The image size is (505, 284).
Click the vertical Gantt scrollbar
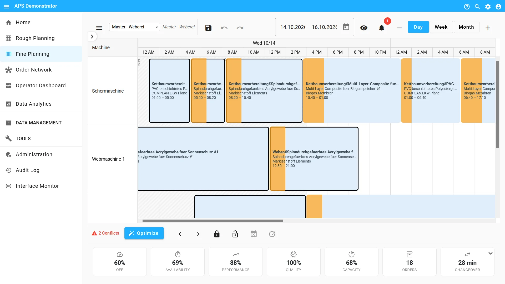point(497,104)
